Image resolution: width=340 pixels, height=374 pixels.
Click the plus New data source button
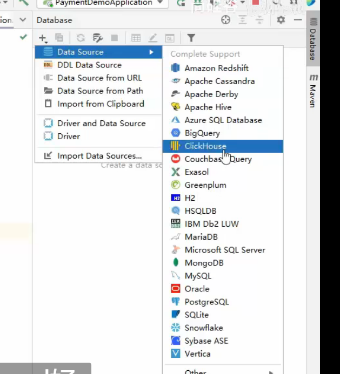(x=43, y=38)
